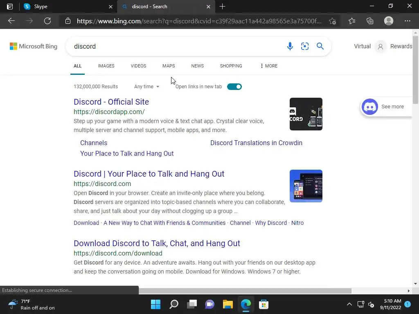
Task: Click the Microsoft Edge taskbar icon
Action: 246,304
